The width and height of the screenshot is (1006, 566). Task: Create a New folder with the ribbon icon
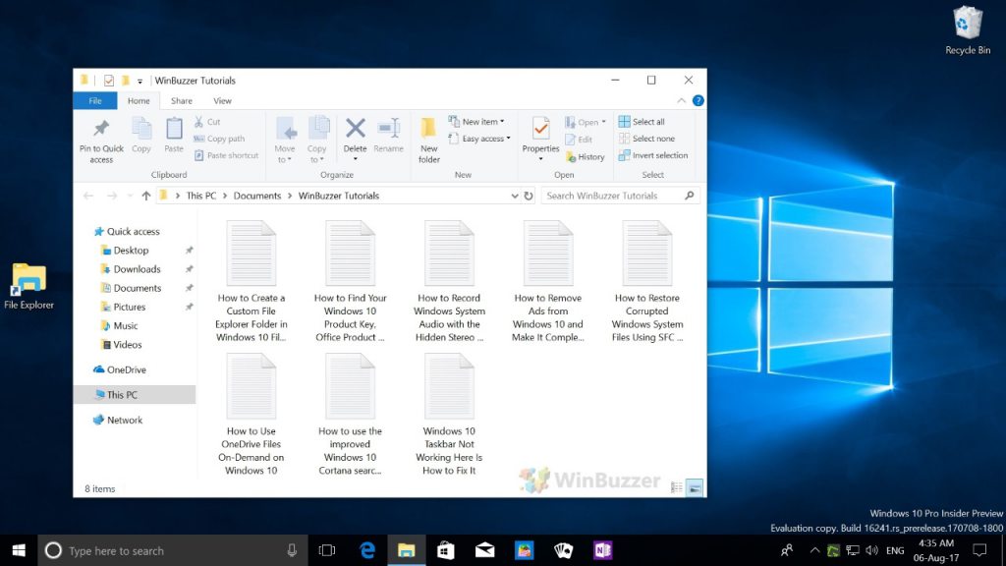click(428, 138)
